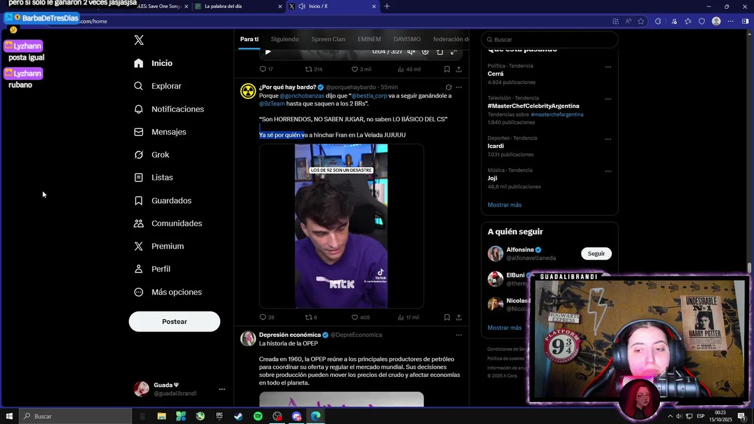Screen dimensions: 754x424
Task: Go to Perfil page
Action: pos(152,269)
